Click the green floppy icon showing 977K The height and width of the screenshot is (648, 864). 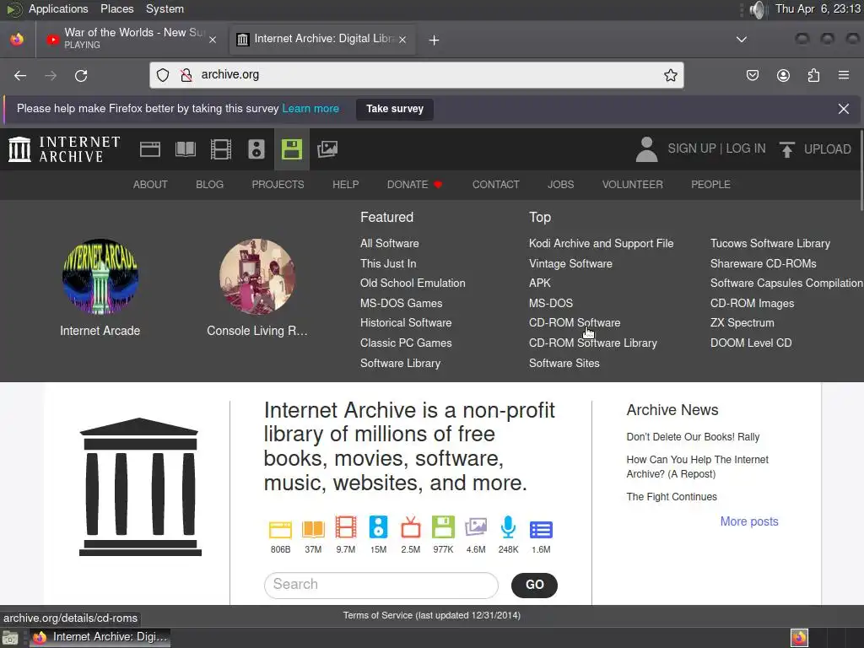coord(443,527)
